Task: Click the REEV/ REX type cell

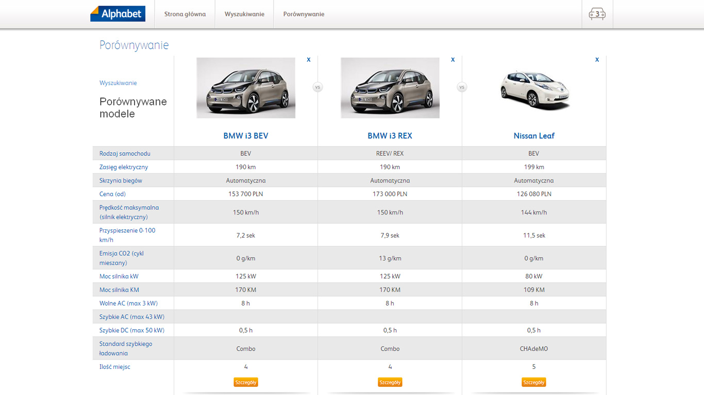Action: point(390,153)
